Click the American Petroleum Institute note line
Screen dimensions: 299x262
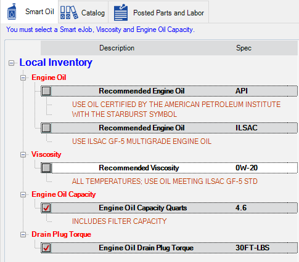tap(176, 105)
